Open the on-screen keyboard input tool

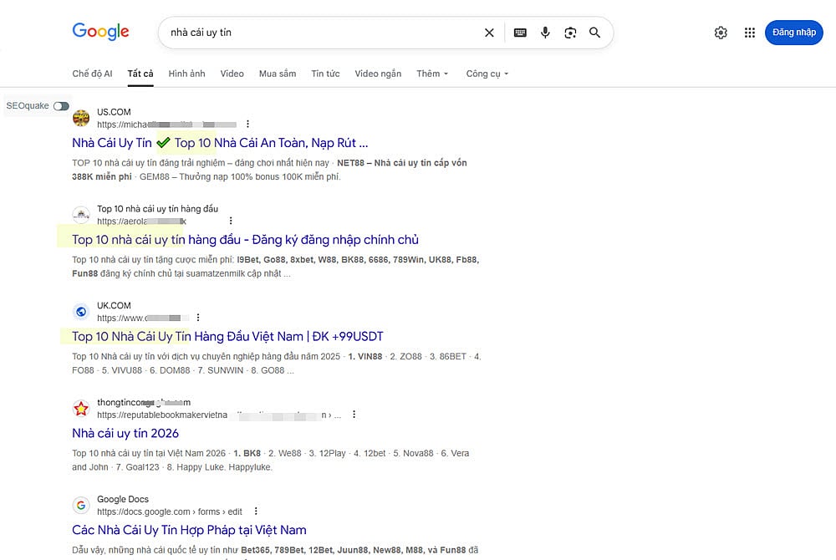520,33
